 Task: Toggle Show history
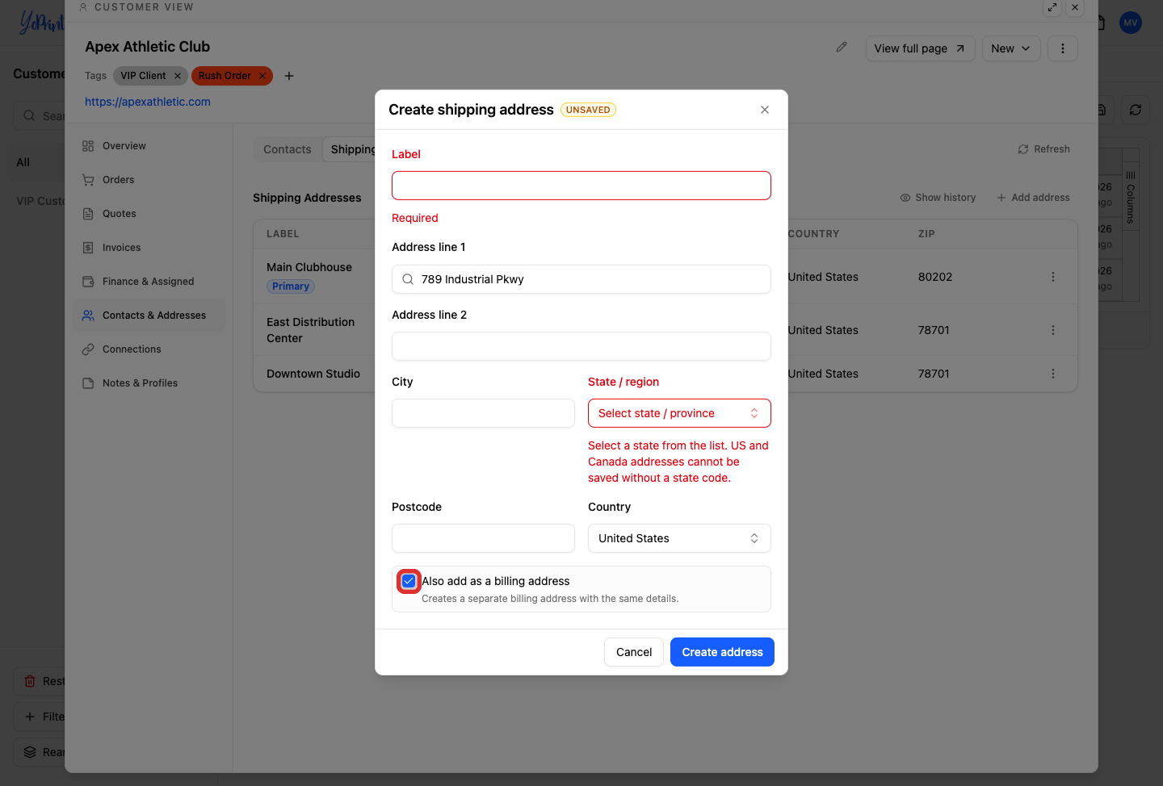[938, 198]
